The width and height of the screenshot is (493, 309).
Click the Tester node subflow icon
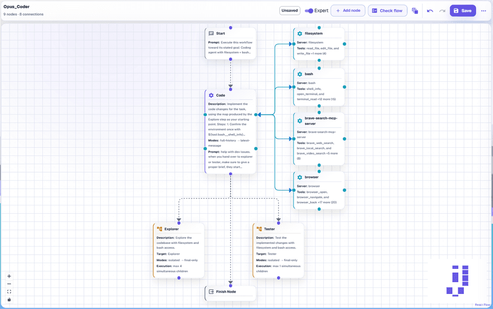[259, 229]
